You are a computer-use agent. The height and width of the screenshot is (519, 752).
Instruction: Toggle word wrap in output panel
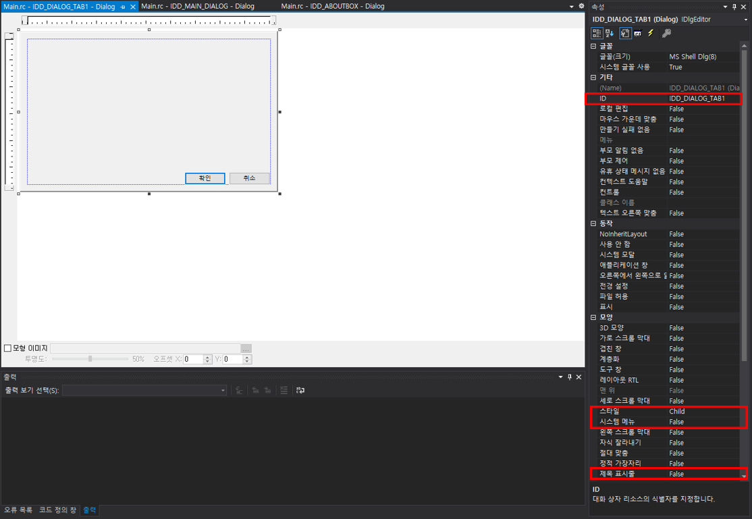[x=300, y=391]
